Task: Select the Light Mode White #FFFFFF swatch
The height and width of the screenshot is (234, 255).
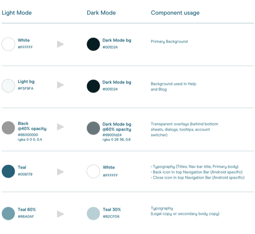Action: coord(8,44)
